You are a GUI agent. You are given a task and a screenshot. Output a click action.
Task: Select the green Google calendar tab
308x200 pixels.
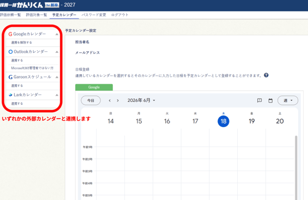pos(94,87)
